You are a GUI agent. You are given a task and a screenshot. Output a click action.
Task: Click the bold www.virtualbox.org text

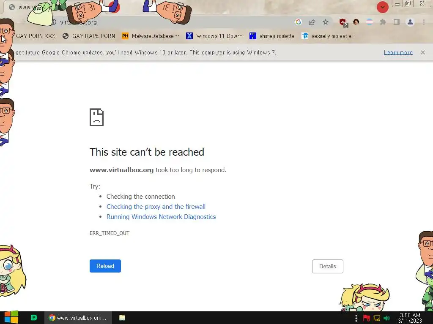(x=121, y=170)
